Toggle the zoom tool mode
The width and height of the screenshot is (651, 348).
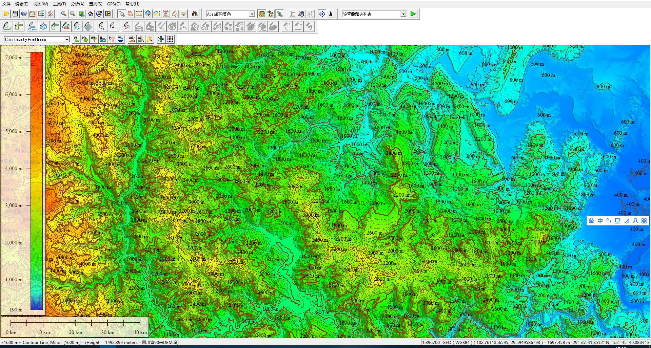tap(121, 14)
